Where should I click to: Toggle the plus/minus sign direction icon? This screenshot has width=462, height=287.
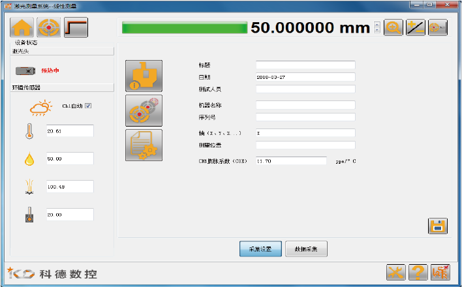point(415,27)
